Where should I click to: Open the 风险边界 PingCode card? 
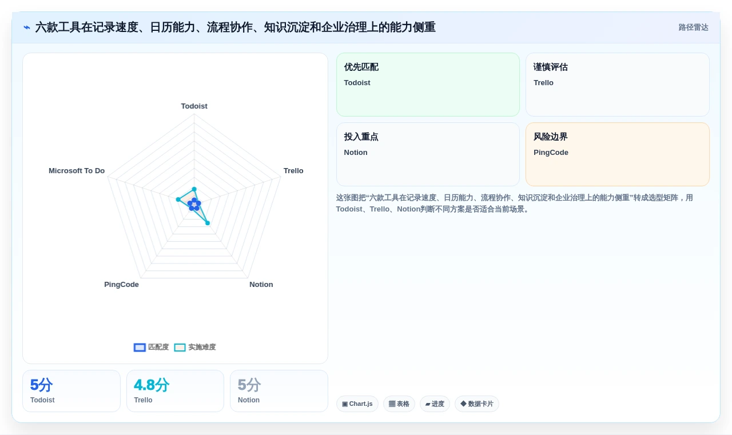(618, 154)
